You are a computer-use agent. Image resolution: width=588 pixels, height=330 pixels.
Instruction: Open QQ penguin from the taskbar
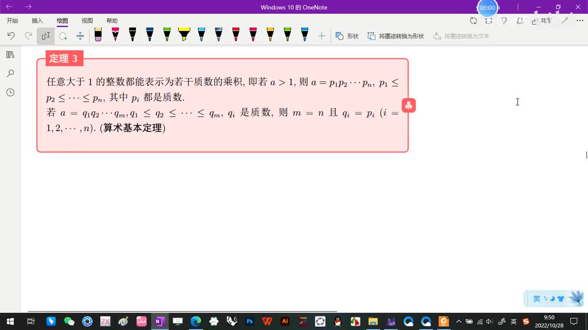(x=338, y=322)
